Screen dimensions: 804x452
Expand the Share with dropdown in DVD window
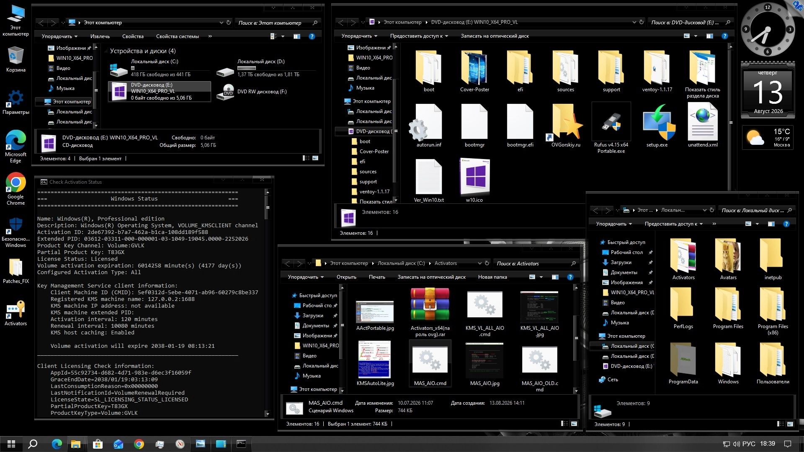pyautogui.click(x=419, y=36)
